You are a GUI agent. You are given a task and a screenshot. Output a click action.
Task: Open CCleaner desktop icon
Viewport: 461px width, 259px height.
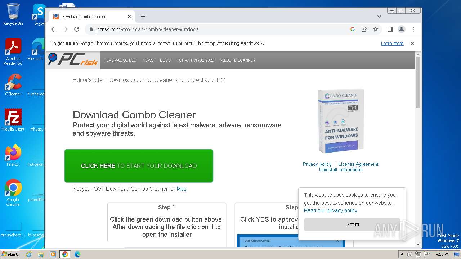click(x=13, y=85)
